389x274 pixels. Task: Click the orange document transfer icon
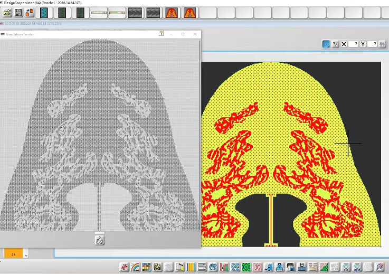tap(30, 13)
